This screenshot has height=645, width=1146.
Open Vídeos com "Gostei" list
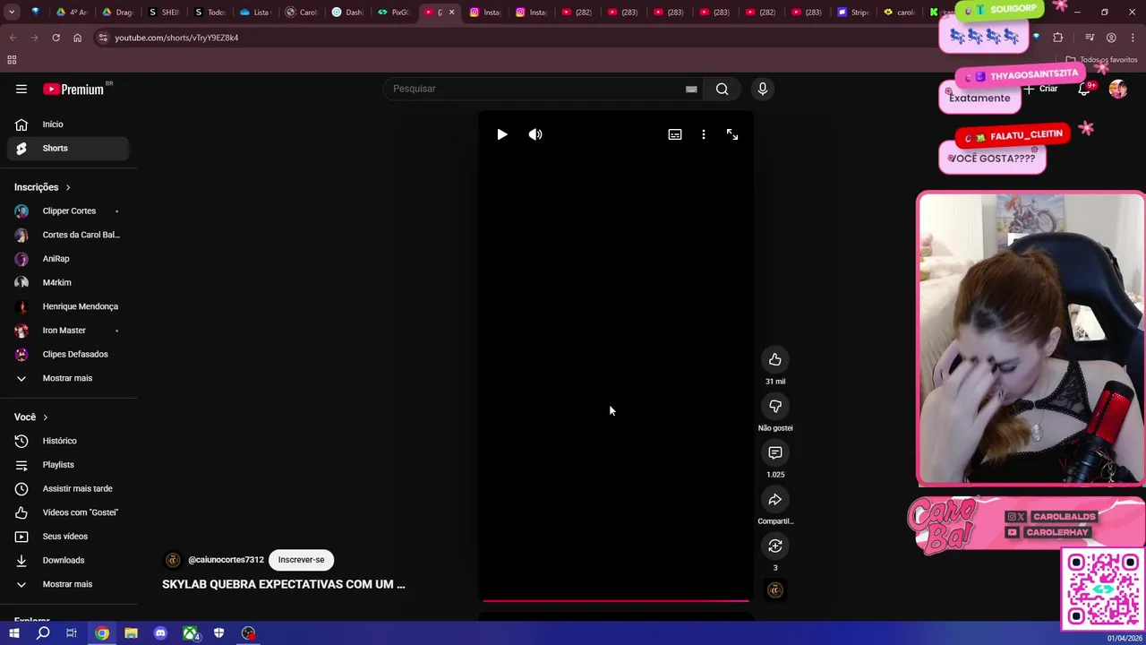[68, 512]
